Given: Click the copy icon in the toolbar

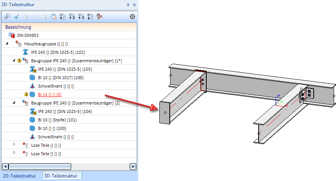Looking at the screenshot, I should tap(26, 17).
